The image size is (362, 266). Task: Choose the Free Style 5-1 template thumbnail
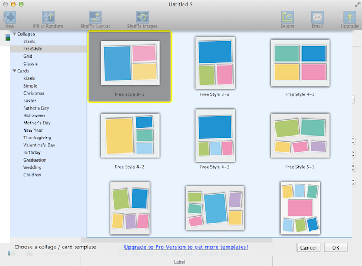tap(300, 136)
